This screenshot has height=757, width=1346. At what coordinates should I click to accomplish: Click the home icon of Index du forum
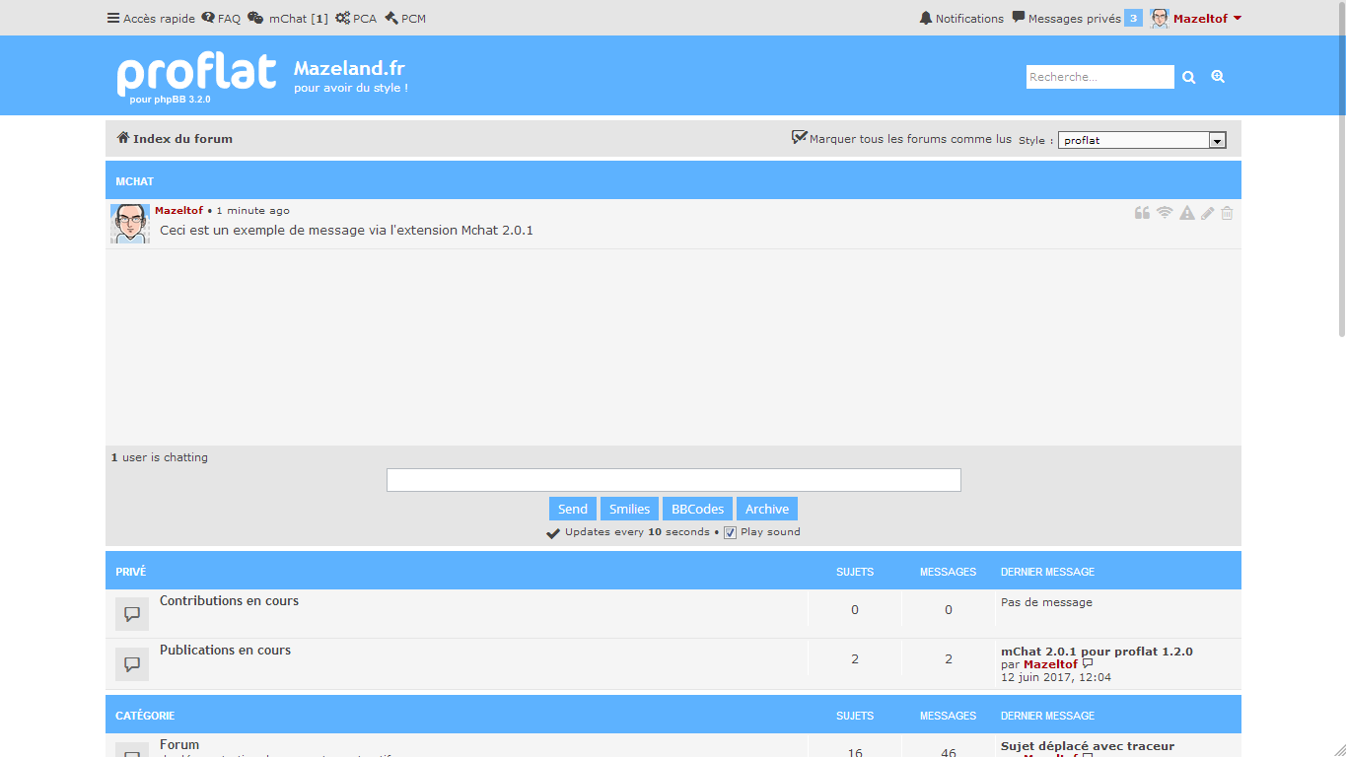(123, 138)
